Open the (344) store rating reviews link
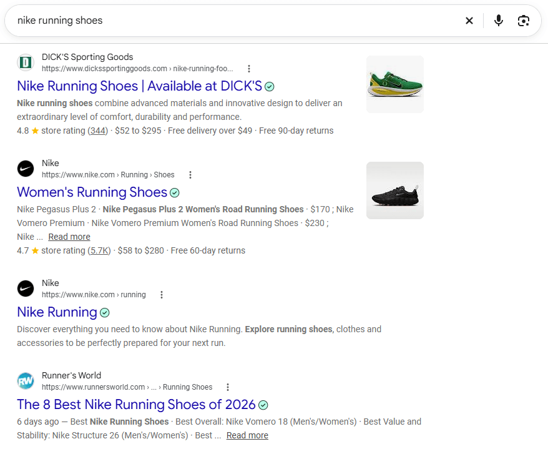 pyautogui.click(x=97, y=131)
